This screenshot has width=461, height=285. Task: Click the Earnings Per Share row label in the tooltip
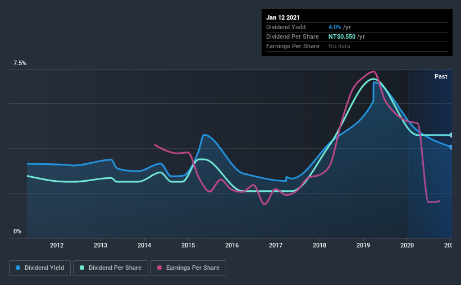coord(293,46)
